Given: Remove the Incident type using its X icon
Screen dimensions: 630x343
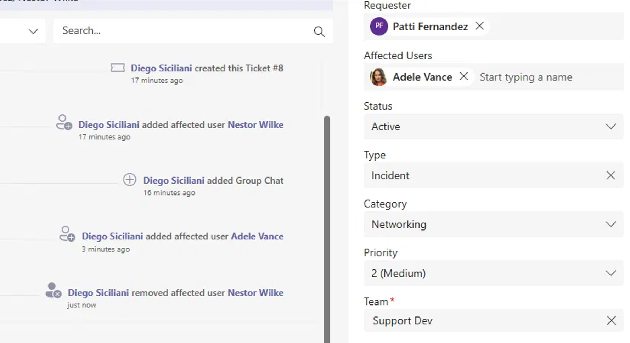Looking at the screenshot, I should click(x=611, y=175).
